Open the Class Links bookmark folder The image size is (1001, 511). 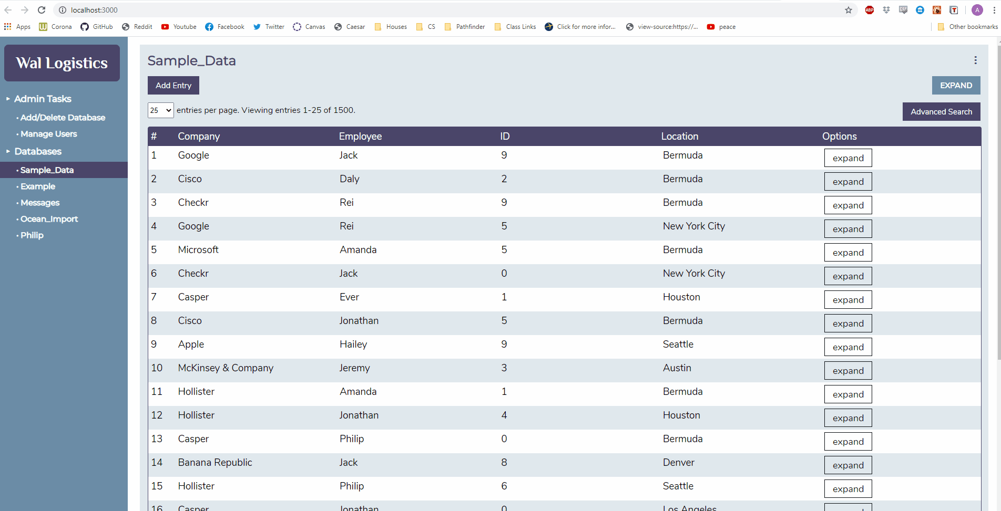click(x=515, y=27)
